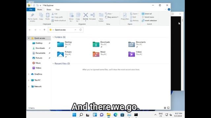
Task: Click Copy path in Clipboard group
Action: pyautogui.click(x=57, y=17)
